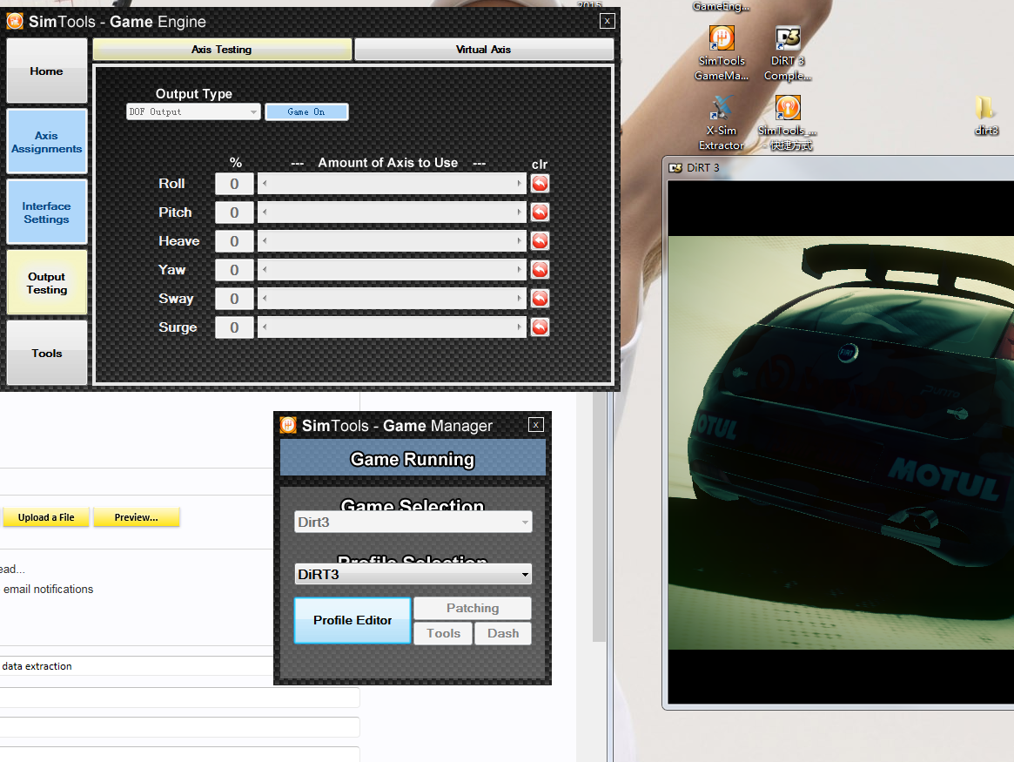
Task: Click Sway slider left arrow
Action: pyautogui.click(x=265, y=298)
